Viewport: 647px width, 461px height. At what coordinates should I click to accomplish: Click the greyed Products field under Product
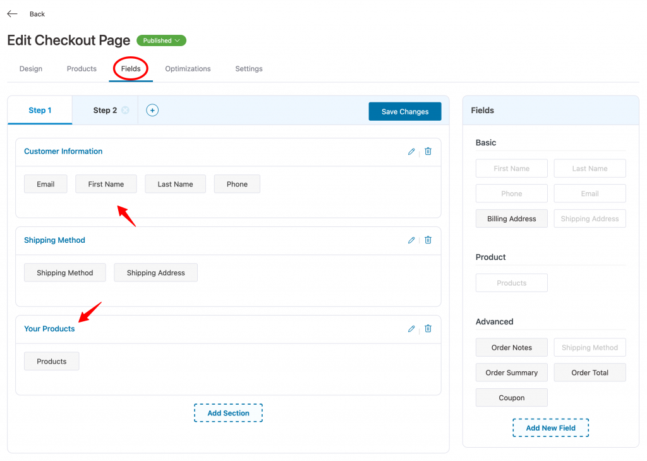(512, 283)
